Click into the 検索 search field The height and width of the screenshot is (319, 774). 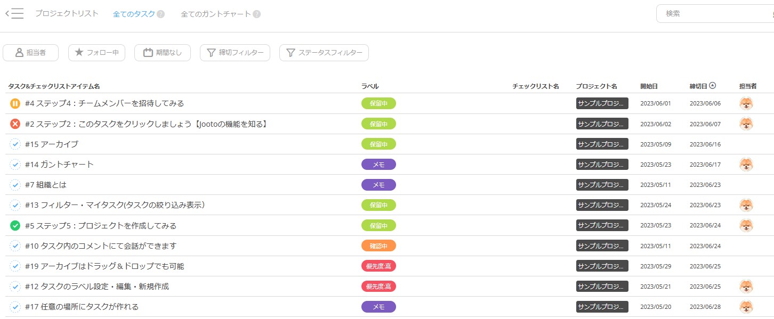[714, 14]
